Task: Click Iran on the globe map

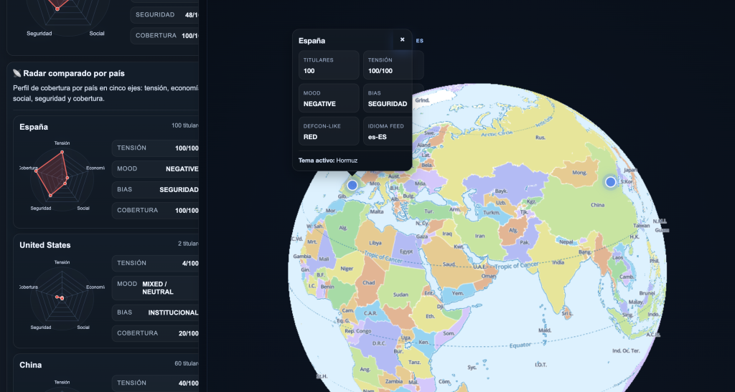Action: [480, 235]
